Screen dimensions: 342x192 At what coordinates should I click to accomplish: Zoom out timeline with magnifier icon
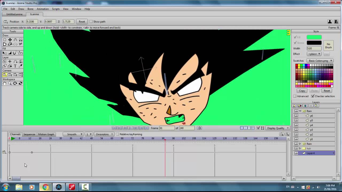[x=282, y=134]
